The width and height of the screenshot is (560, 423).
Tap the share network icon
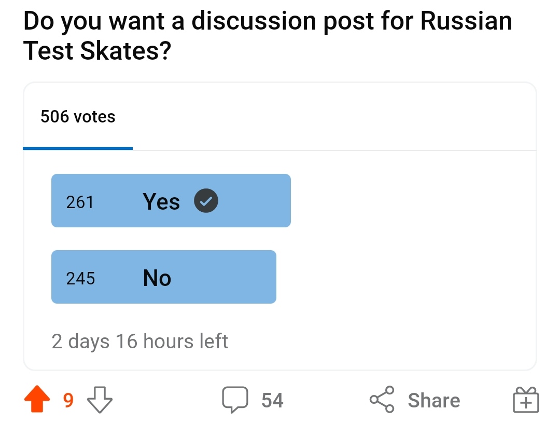382,400
